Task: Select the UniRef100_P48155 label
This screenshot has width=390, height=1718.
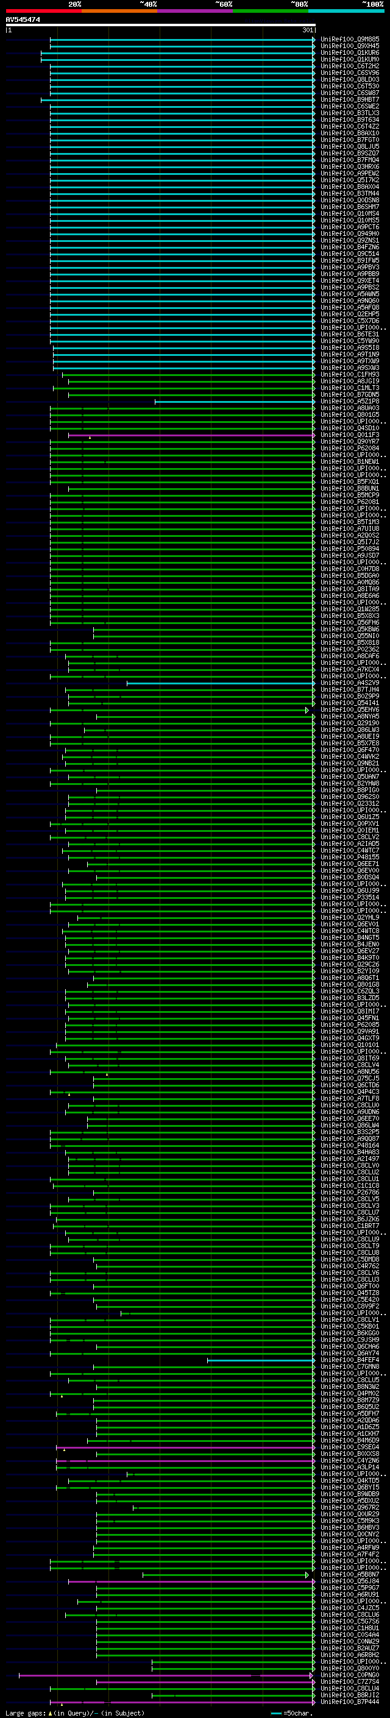Action: 349,857
